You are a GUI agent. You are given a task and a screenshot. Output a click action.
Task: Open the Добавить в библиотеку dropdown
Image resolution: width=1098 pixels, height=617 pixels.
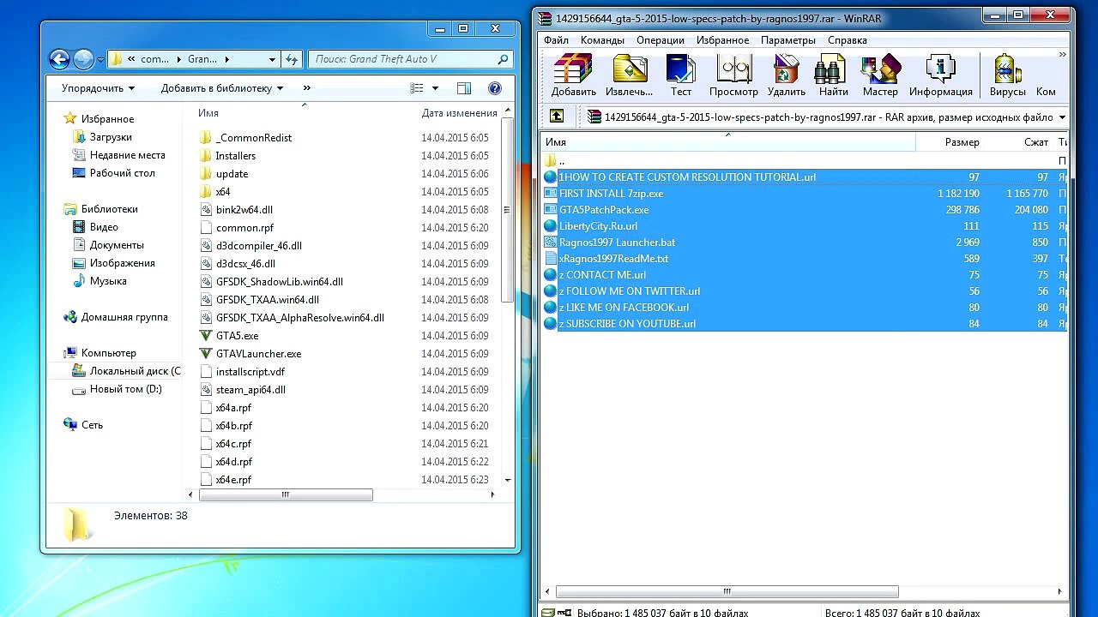pyautogui.click(x=222, y=88)
